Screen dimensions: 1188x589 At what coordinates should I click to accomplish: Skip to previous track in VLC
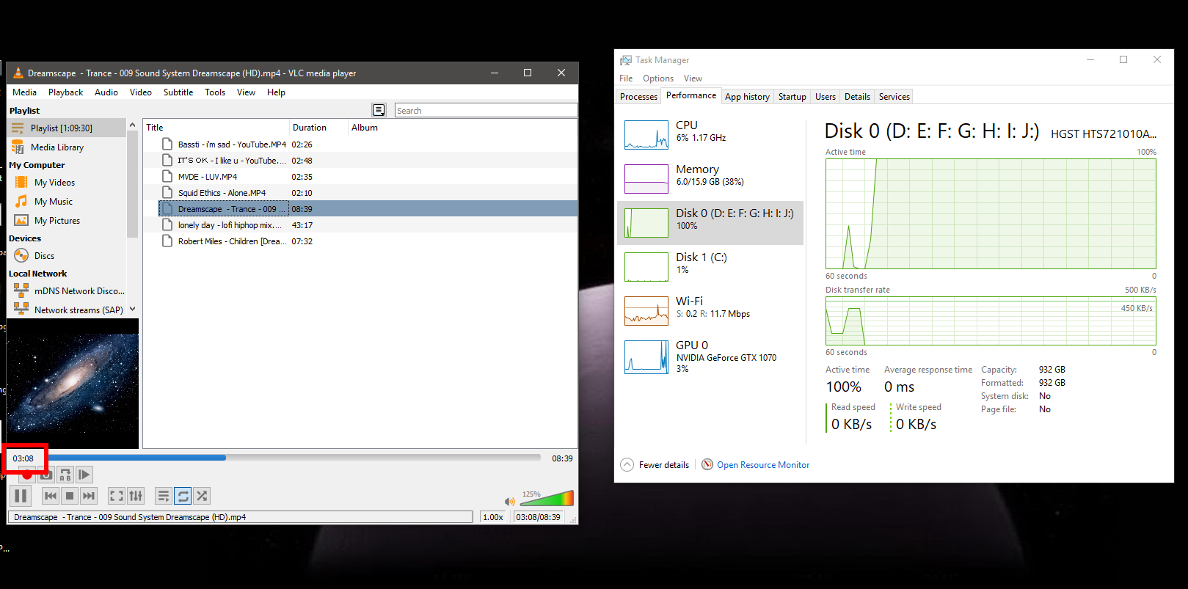[51, 496]
